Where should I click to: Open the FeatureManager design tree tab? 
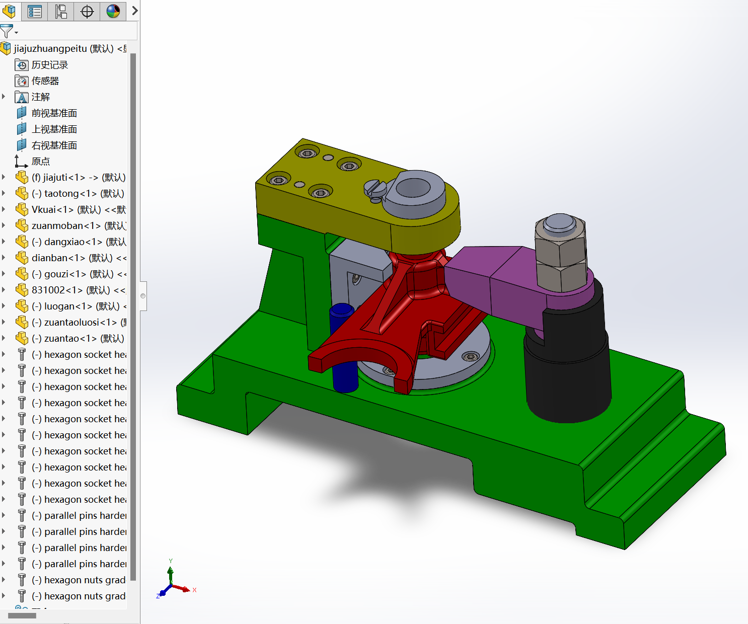[9, 11]
